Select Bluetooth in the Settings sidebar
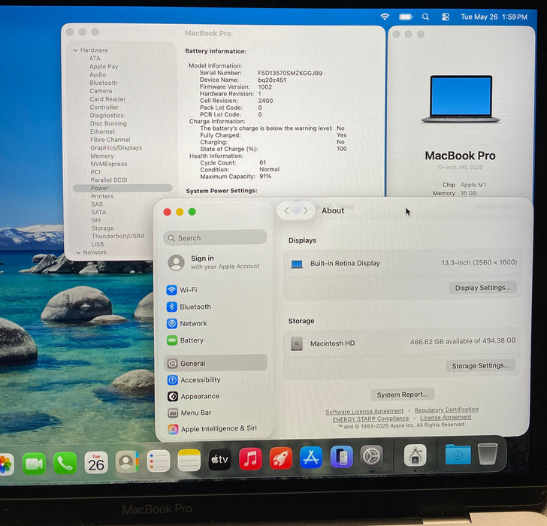Image resolution: width=547 pixels, height=526 pixels. tap(216, 307)
